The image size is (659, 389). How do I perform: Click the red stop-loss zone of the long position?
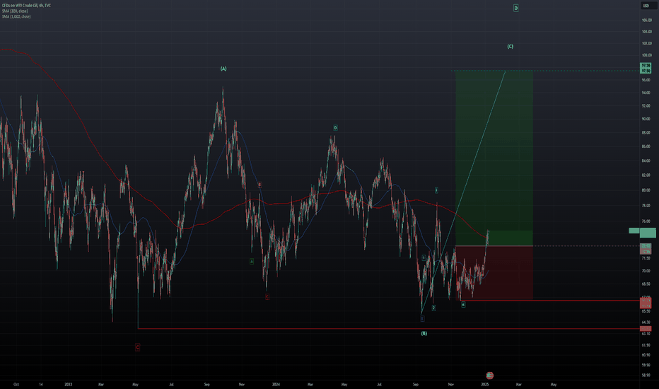[494, 273]
